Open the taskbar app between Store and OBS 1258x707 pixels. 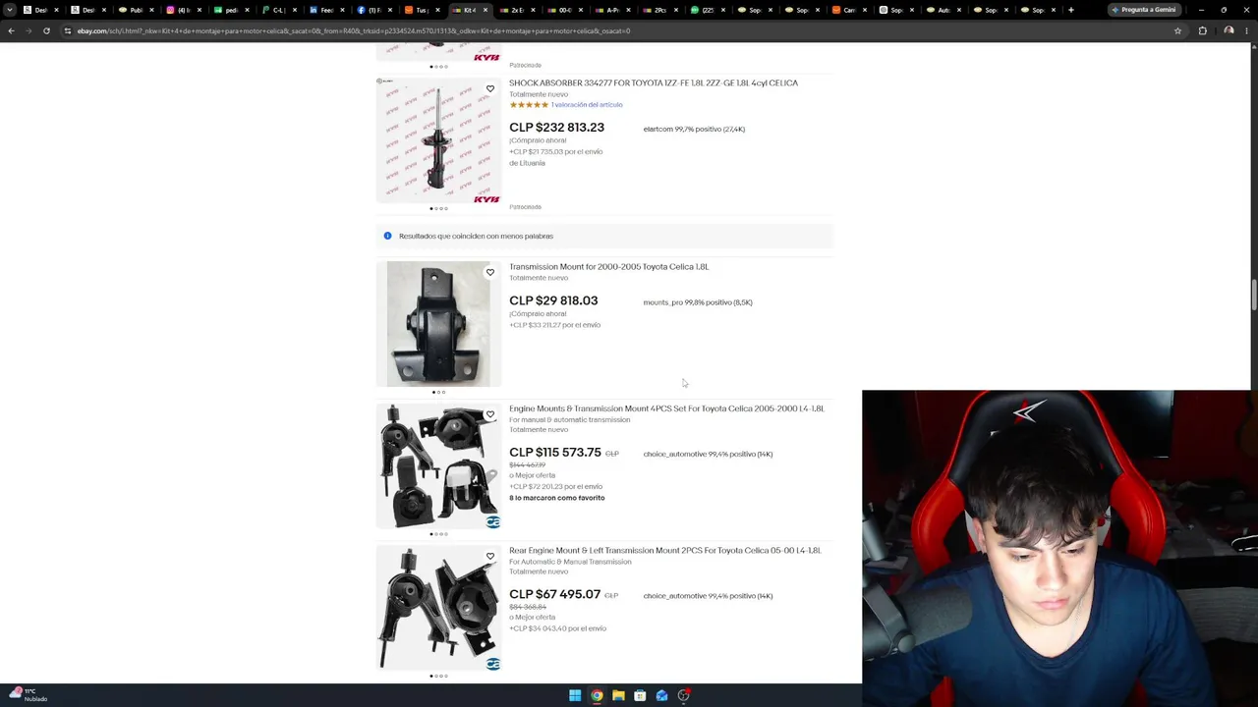[x=661, y=695]
